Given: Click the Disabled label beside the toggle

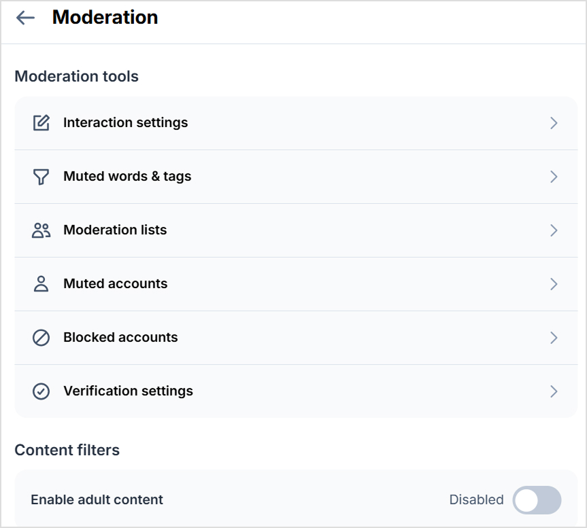Looking at the screenshot, I should [476, 499].
